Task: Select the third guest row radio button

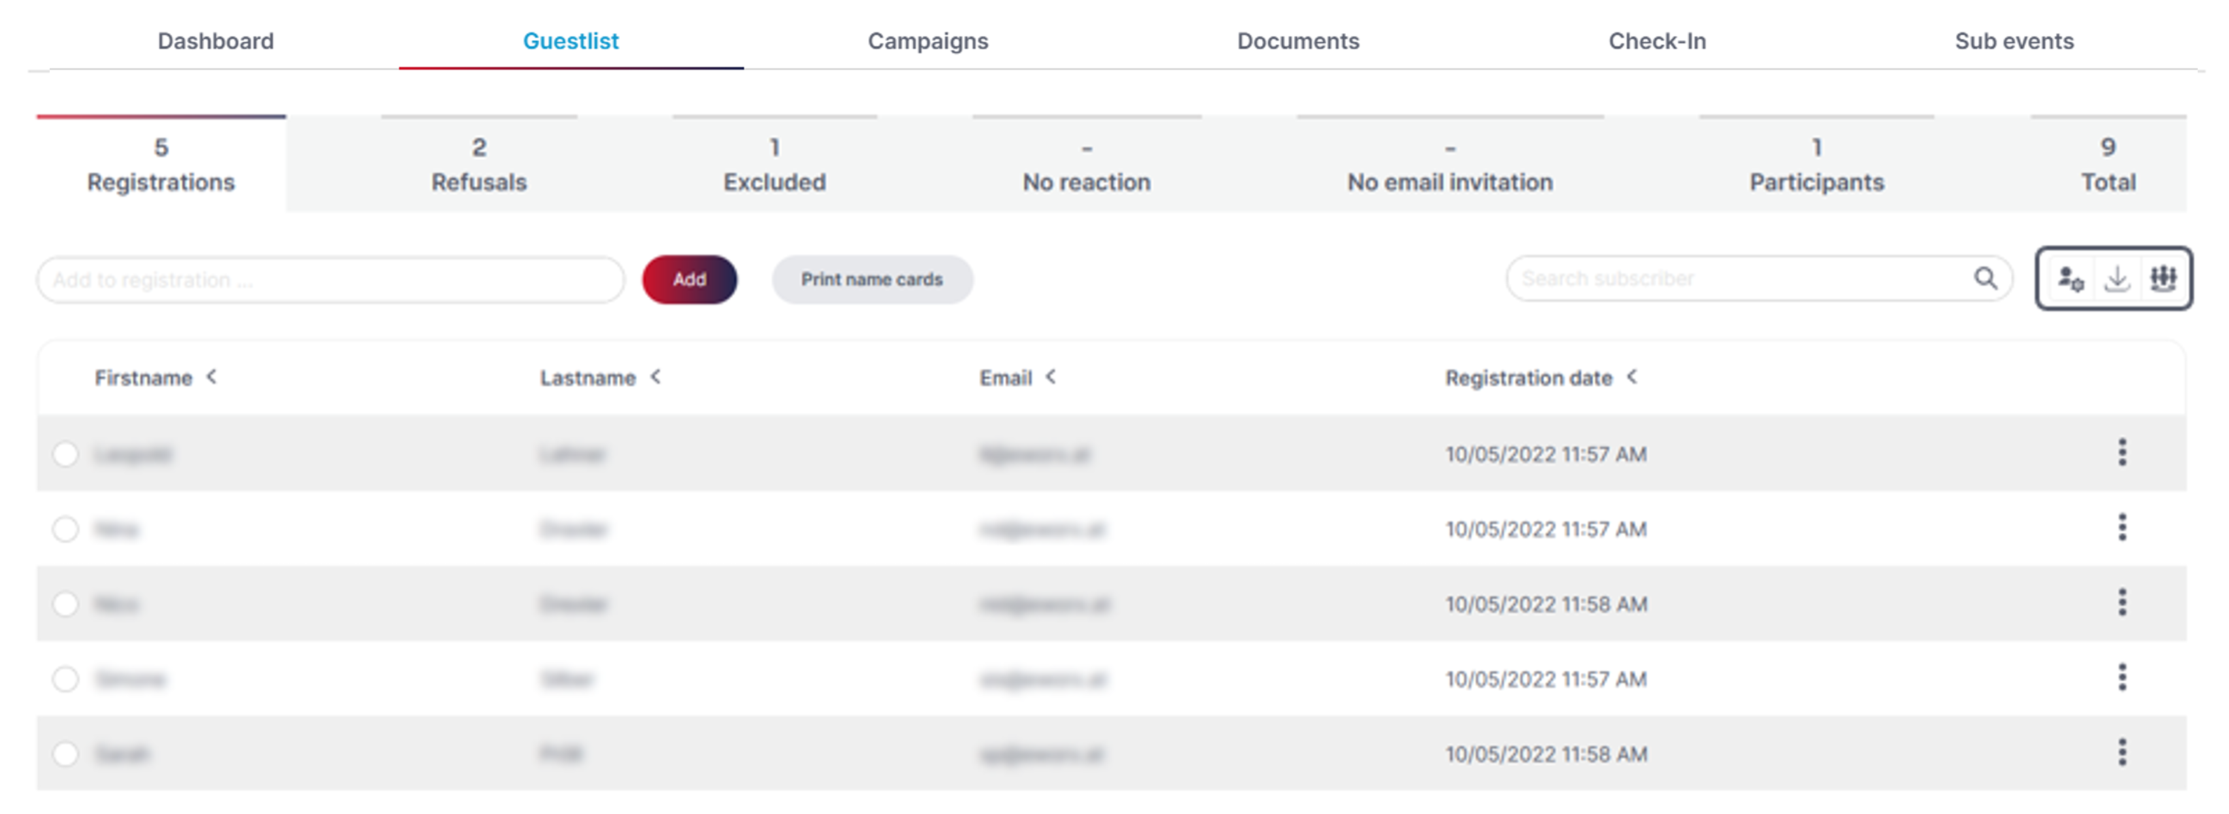Action: pyautogui.click(x=66, y=604)
